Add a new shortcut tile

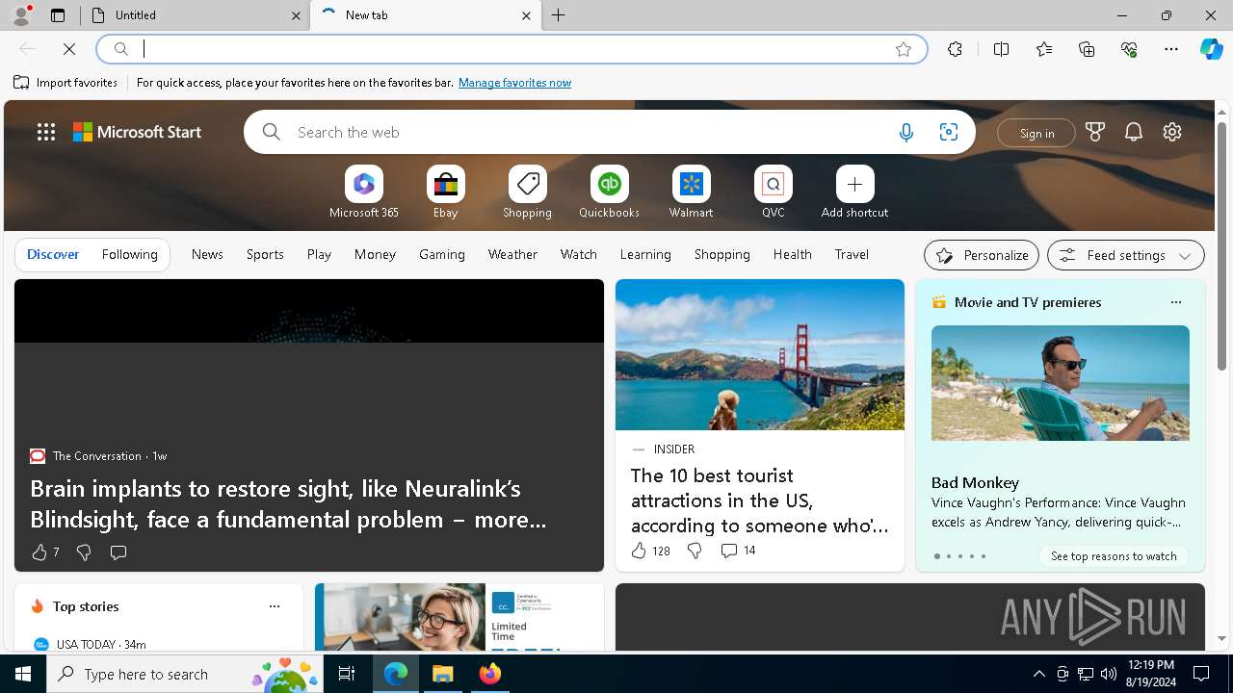854,192
